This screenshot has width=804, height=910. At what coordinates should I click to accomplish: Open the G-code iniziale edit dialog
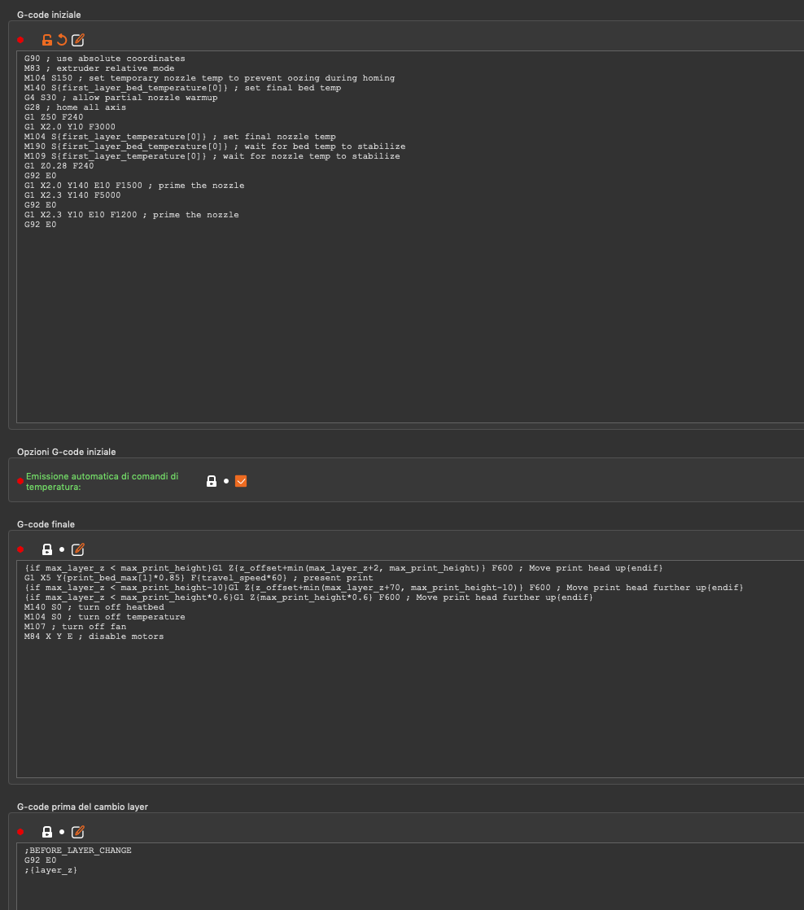[x=78, y=40]
